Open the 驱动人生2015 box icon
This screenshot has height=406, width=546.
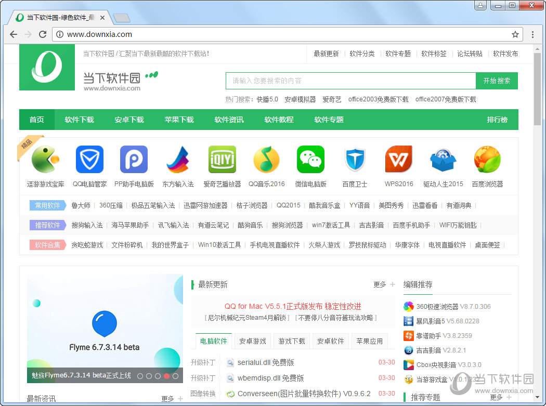[443, 160]
